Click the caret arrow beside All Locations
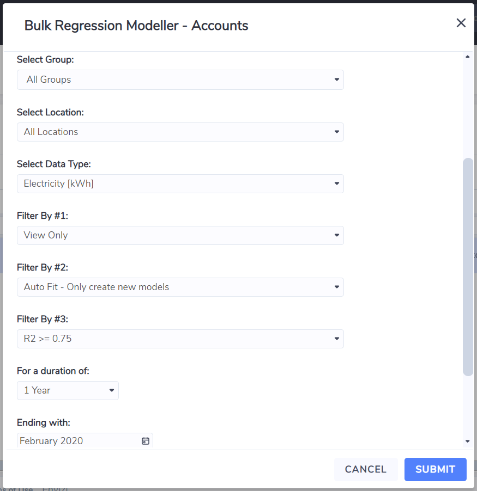The width and height of the screenshot is (477, 491). (336, 132)
